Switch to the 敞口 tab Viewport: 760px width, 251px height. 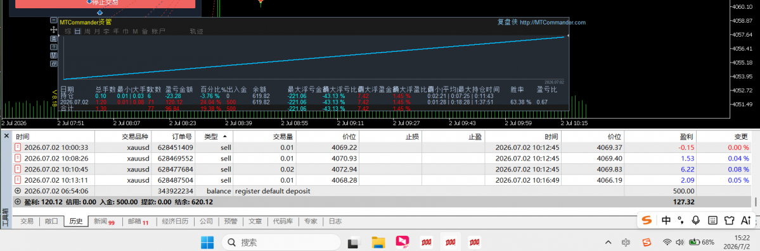click(x=51, y=221)
